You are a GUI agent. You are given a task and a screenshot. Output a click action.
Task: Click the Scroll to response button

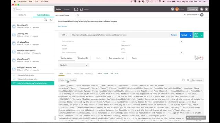(196, 118)
